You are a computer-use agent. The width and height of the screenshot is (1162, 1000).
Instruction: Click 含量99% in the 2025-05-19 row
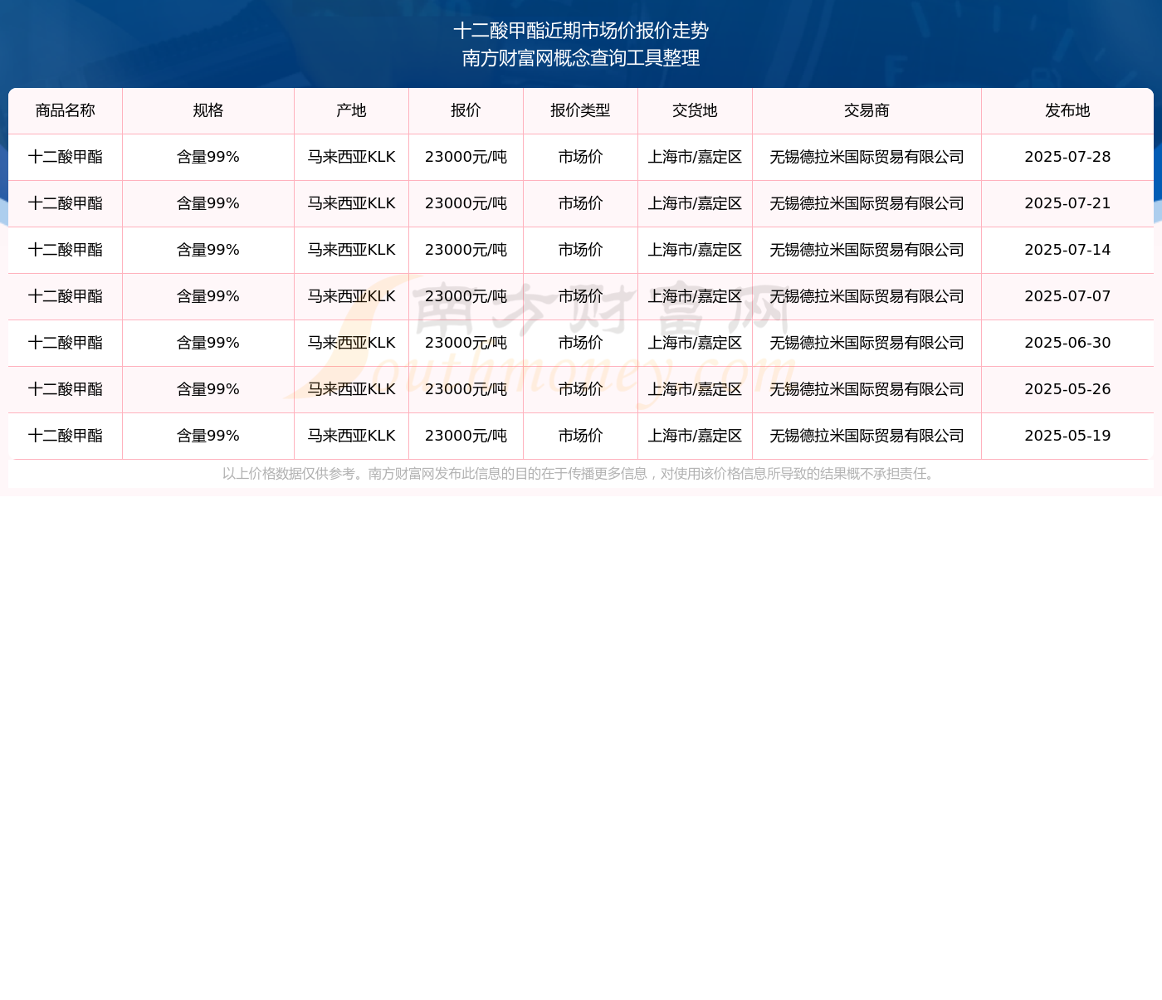(208, 436)
